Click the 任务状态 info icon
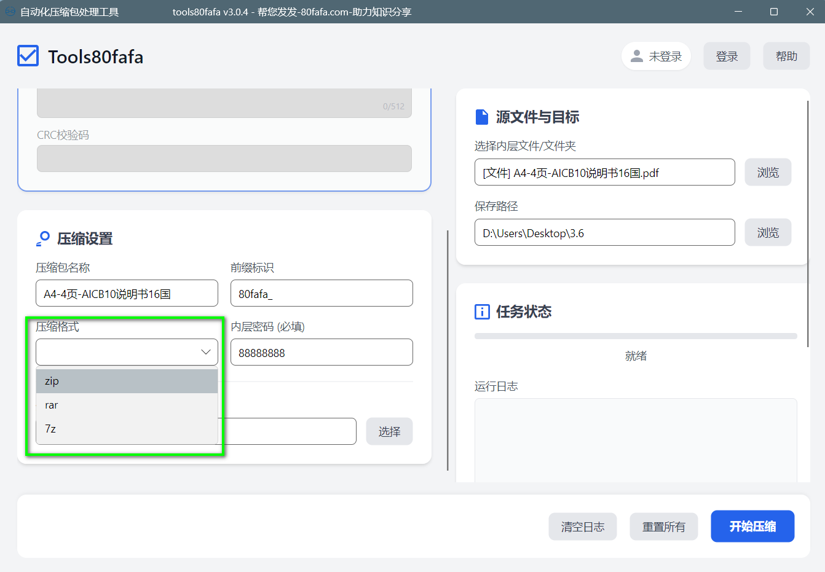This screenshot has width=825, height=572. (482, 311)
